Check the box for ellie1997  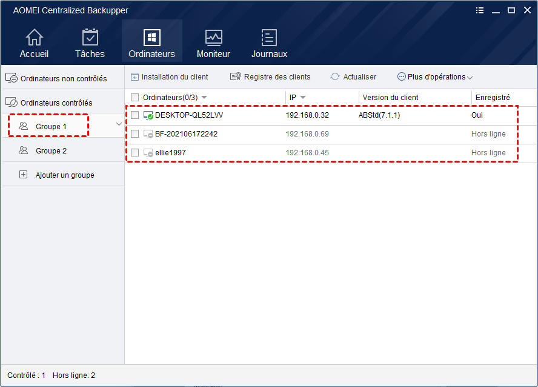[135, 152]
